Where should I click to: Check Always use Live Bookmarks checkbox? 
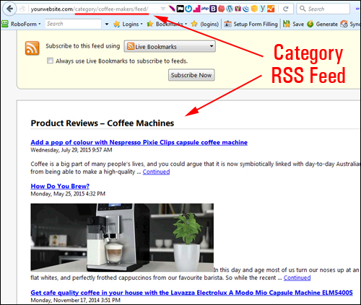50,61
